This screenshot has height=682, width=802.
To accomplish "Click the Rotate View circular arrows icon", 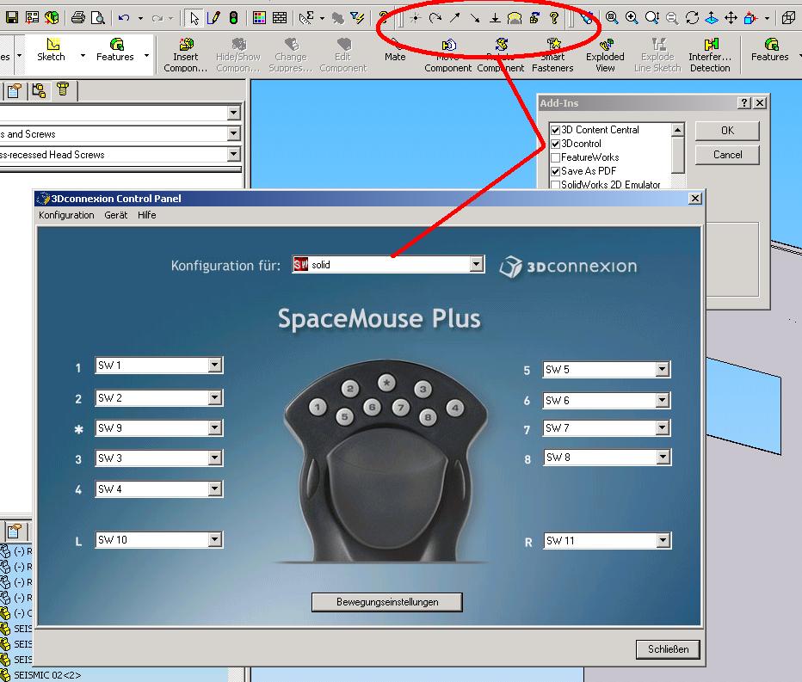I will tap(692, 18).
